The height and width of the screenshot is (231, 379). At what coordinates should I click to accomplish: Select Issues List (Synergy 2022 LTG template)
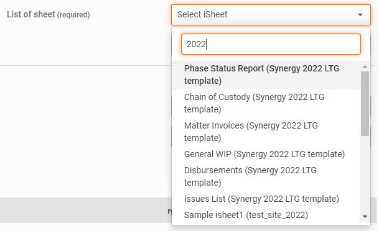[x=266, y=199]
